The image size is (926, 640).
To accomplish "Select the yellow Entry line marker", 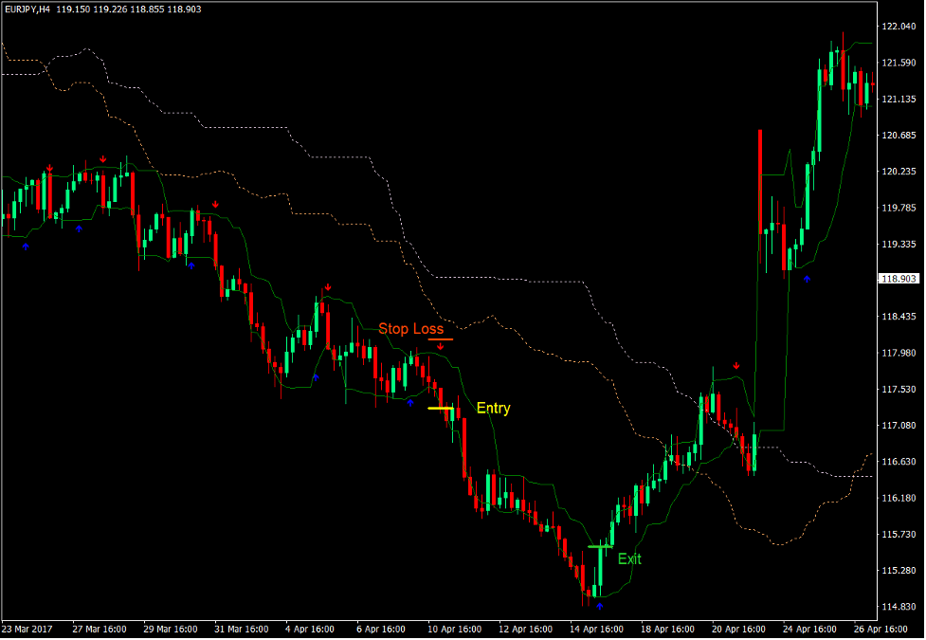I will click(440, 408).
